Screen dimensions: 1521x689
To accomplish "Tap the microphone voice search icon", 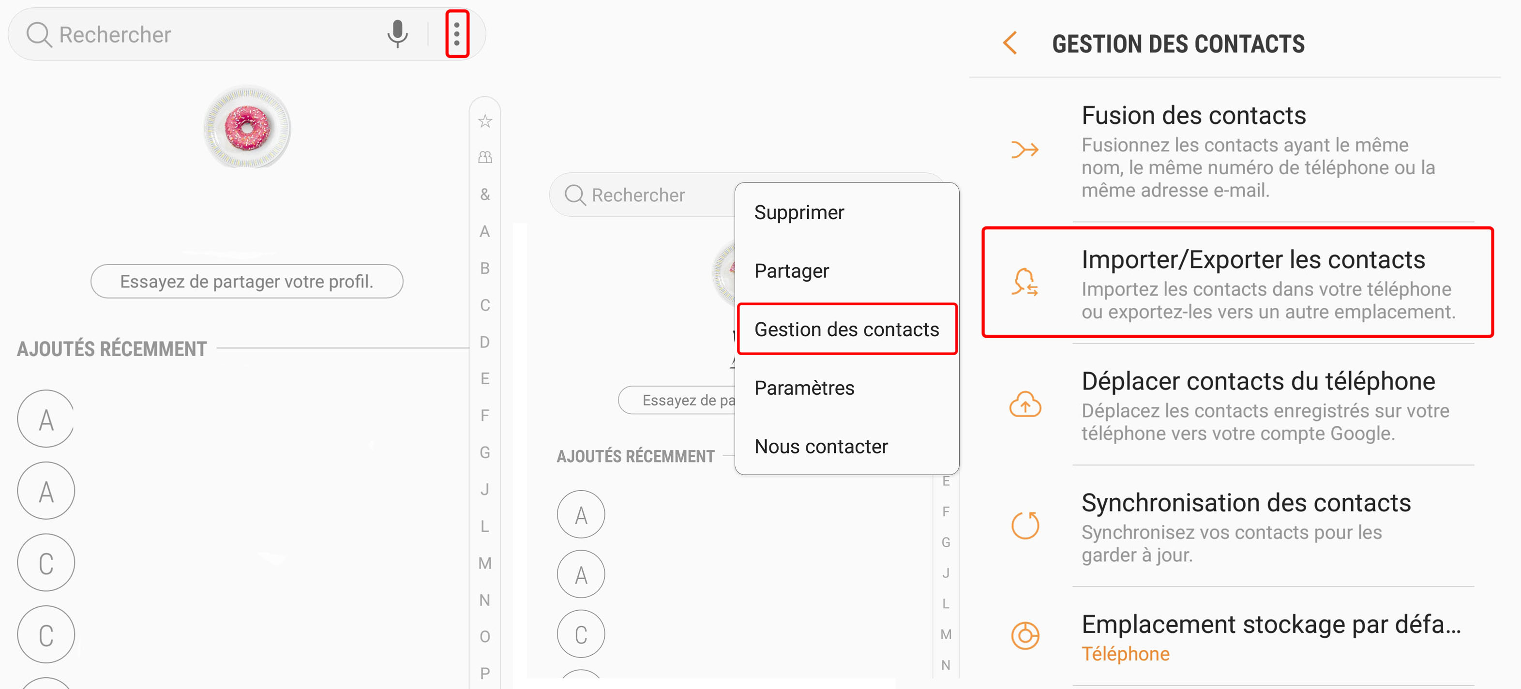I will pyautogui.click(x=397, y=34).
